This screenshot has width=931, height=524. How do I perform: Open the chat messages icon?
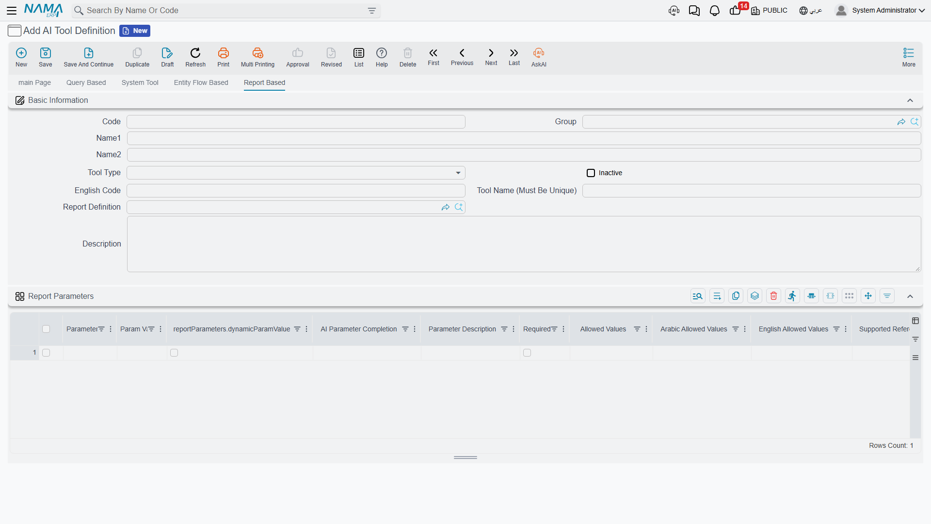click(694, 11)
